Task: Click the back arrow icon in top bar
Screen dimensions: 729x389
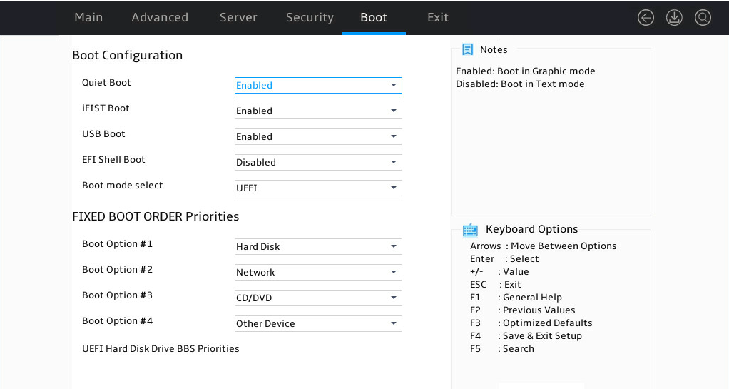Action: 646,18
